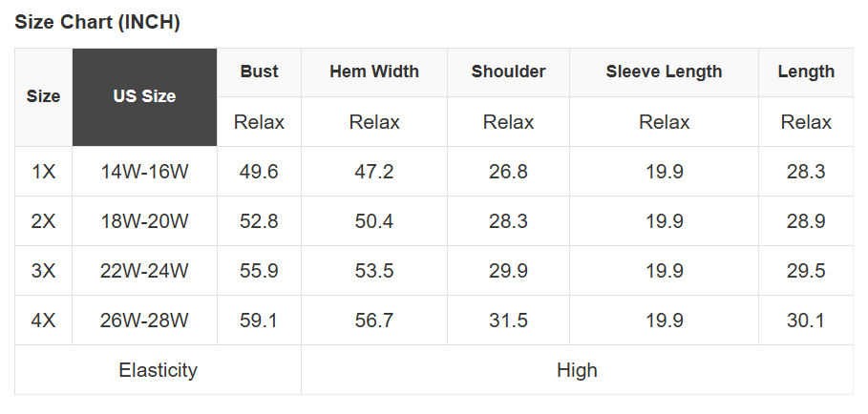Image resolution: width=868 pixels, height=414 pixels.
Task: Select the 26W-28W US size cell
Action: (x=144, y=321)
